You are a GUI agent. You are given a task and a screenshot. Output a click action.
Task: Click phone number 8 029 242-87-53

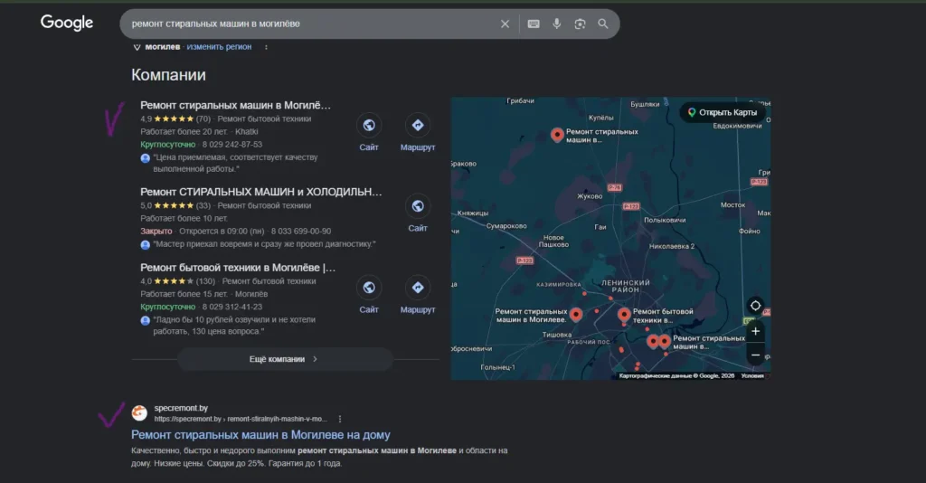tap(232, 144)
